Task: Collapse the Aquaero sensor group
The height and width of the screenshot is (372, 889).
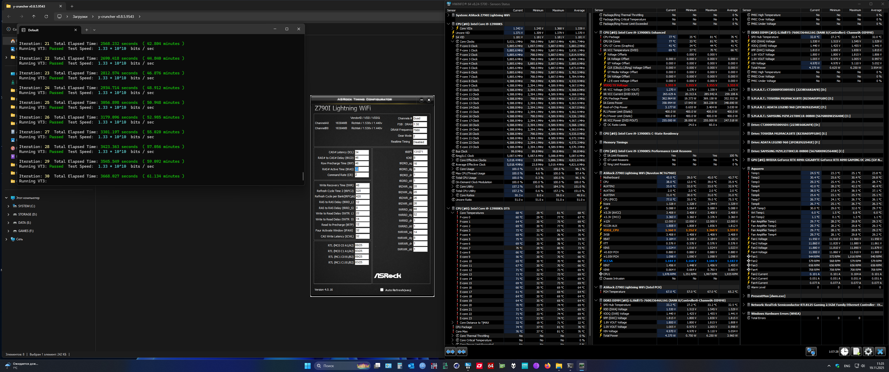Action: 744,169
